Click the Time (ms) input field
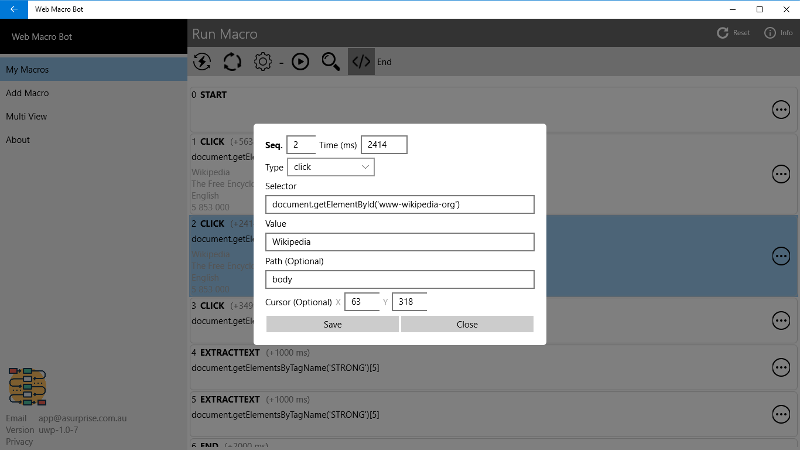Screen dimensions: 800x450 coord(384,145)
